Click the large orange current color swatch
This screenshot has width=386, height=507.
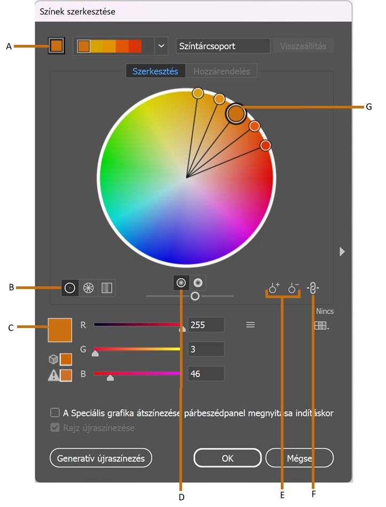[60, 330]
